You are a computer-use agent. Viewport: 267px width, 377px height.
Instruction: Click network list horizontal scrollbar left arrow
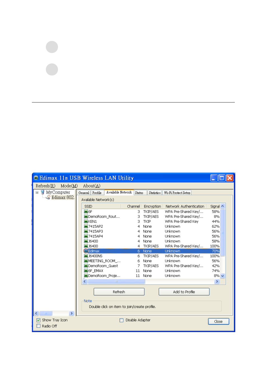(x=85, y=281)
